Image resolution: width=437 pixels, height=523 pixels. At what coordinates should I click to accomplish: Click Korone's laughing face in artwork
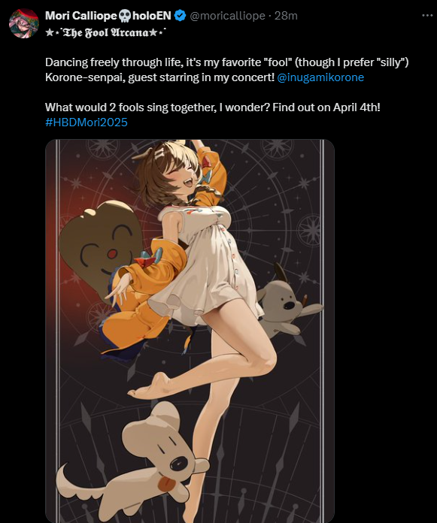(182, 177)
